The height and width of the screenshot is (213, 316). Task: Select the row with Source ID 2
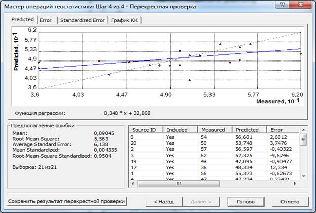(214, 149)
